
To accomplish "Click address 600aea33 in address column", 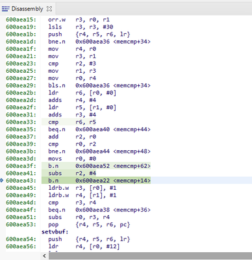I will point(21,122).
